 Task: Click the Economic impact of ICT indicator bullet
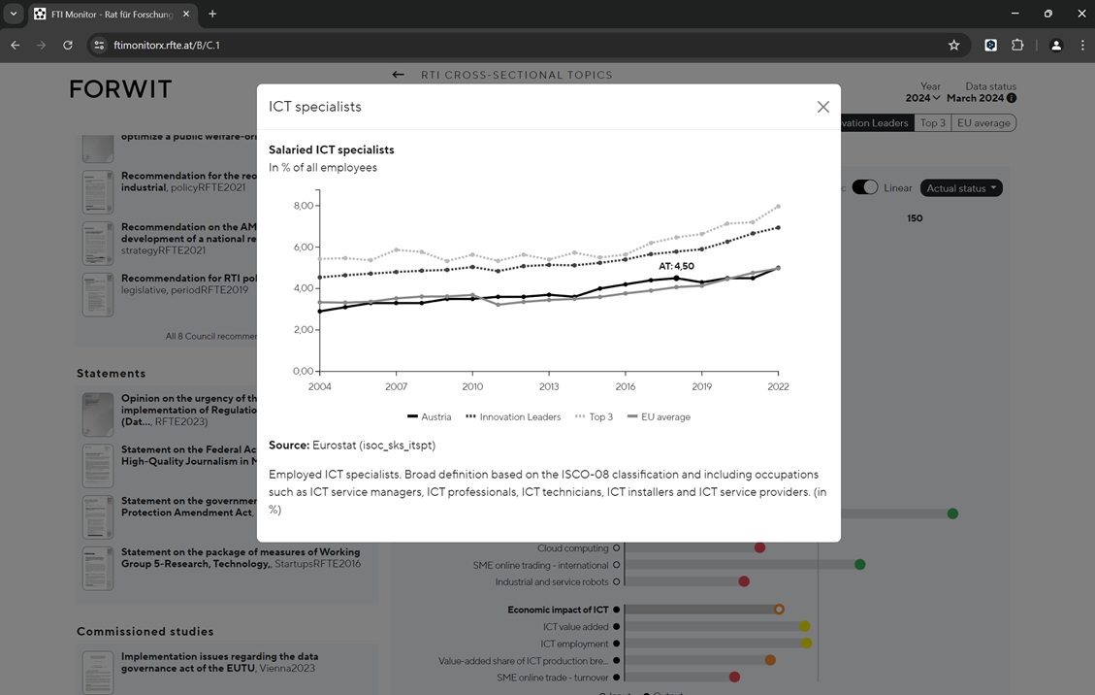coord(616,610)
